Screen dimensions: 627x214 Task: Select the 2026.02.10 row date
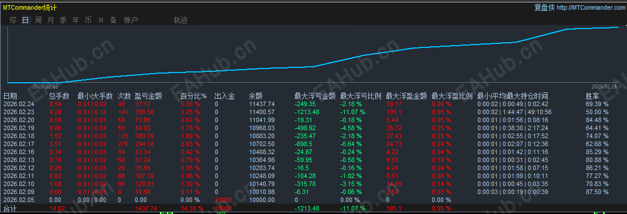click(19, 184)
